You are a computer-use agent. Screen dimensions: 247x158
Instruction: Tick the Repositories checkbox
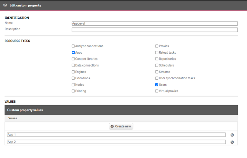(157, 59)
